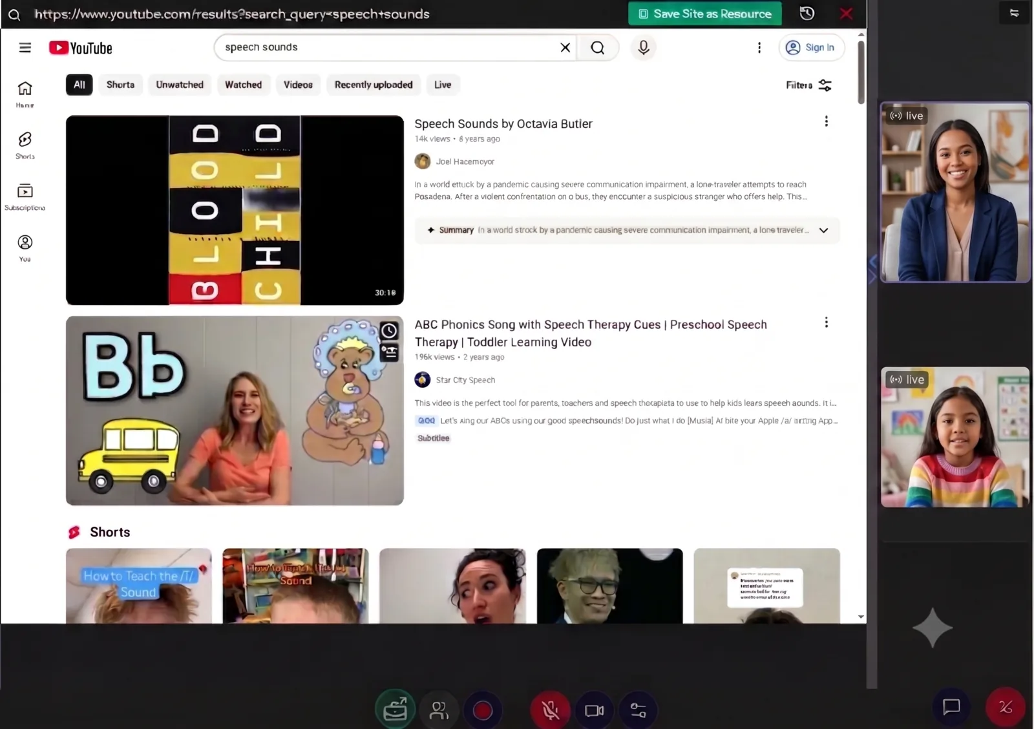This screenshot has width=1034, height=729.
Task: Select the Unwatched filter chip
Action: point(180,85)
